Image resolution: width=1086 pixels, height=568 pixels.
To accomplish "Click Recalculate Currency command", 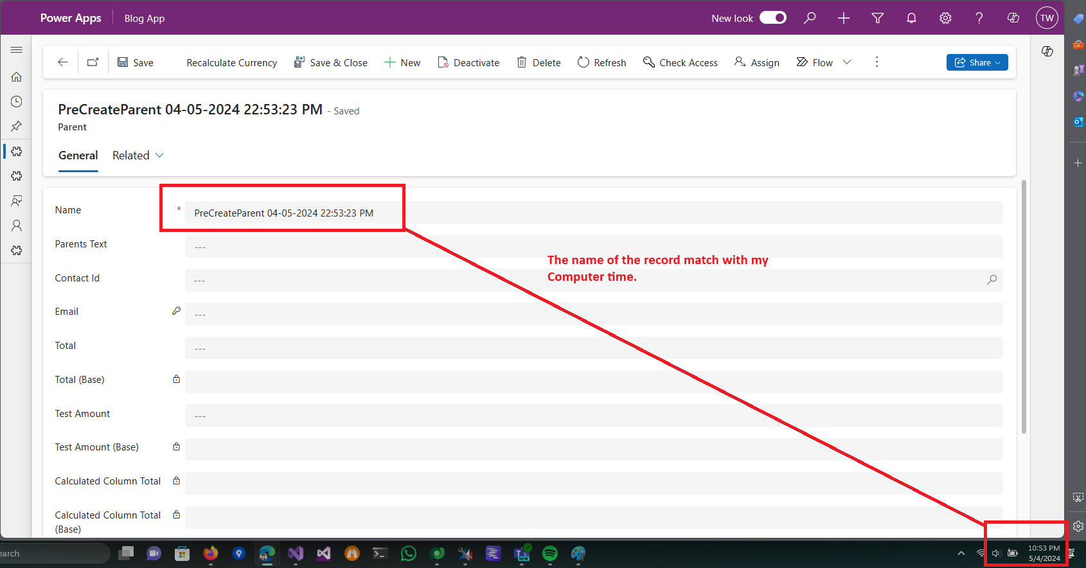I will coord(232,62).
